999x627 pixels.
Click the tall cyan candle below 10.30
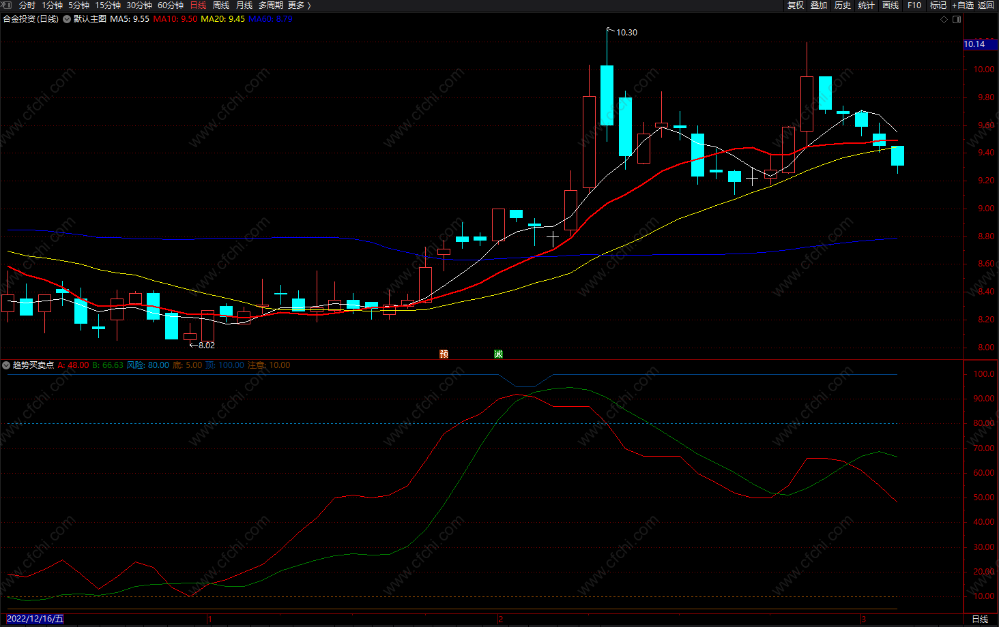(x=607, y=95)
